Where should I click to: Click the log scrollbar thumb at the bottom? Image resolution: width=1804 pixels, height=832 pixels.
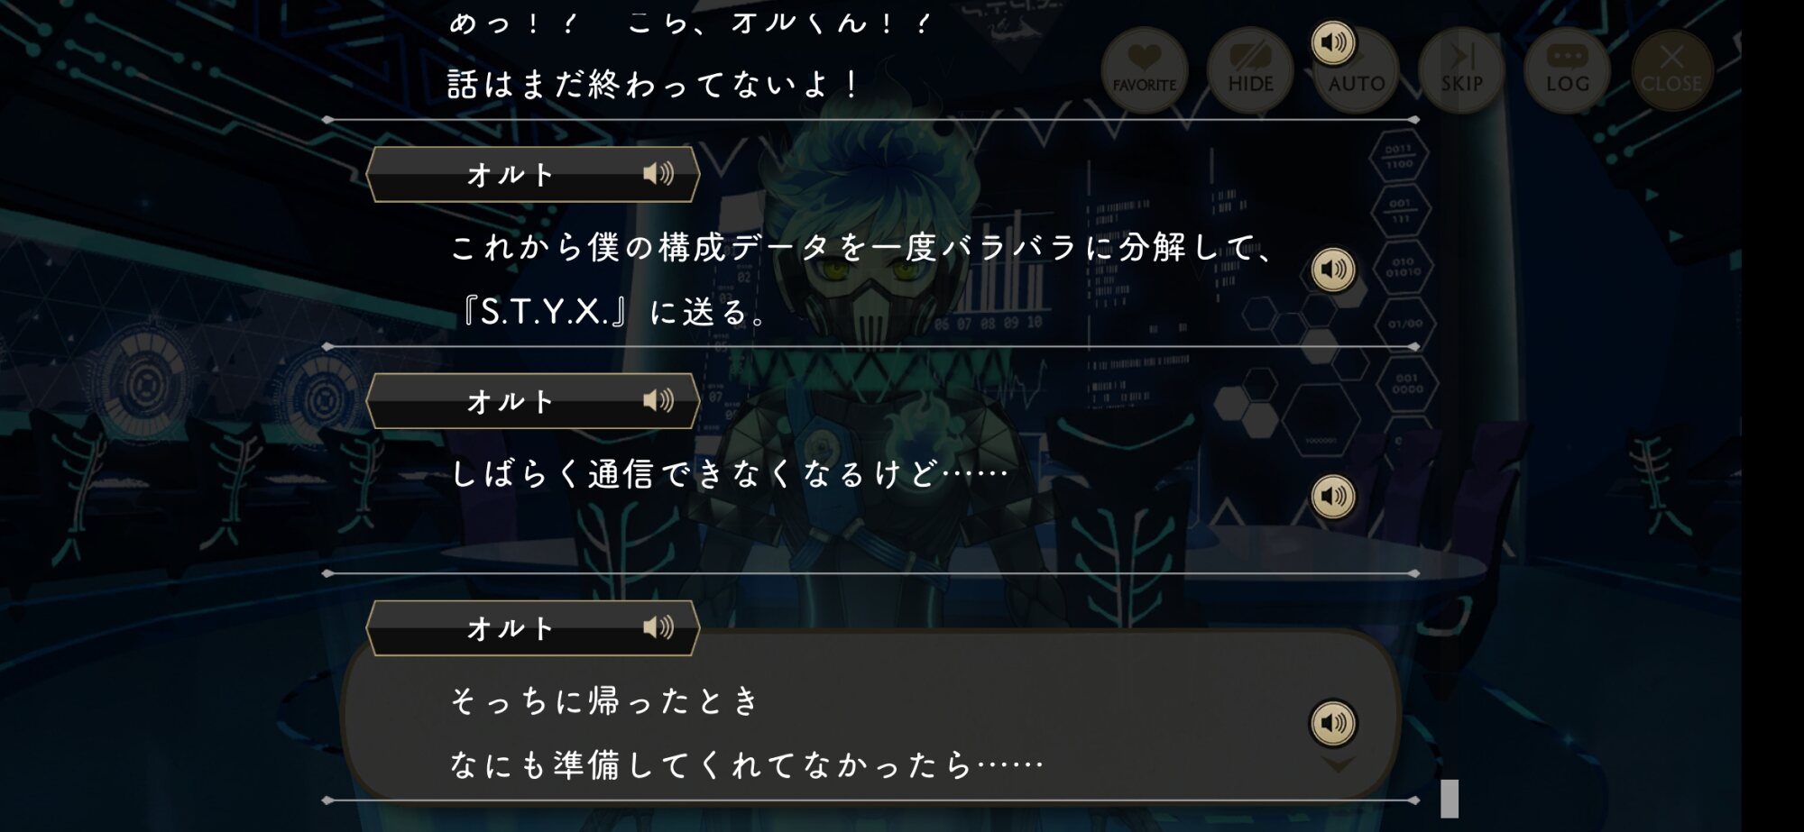coord(1450,799)
